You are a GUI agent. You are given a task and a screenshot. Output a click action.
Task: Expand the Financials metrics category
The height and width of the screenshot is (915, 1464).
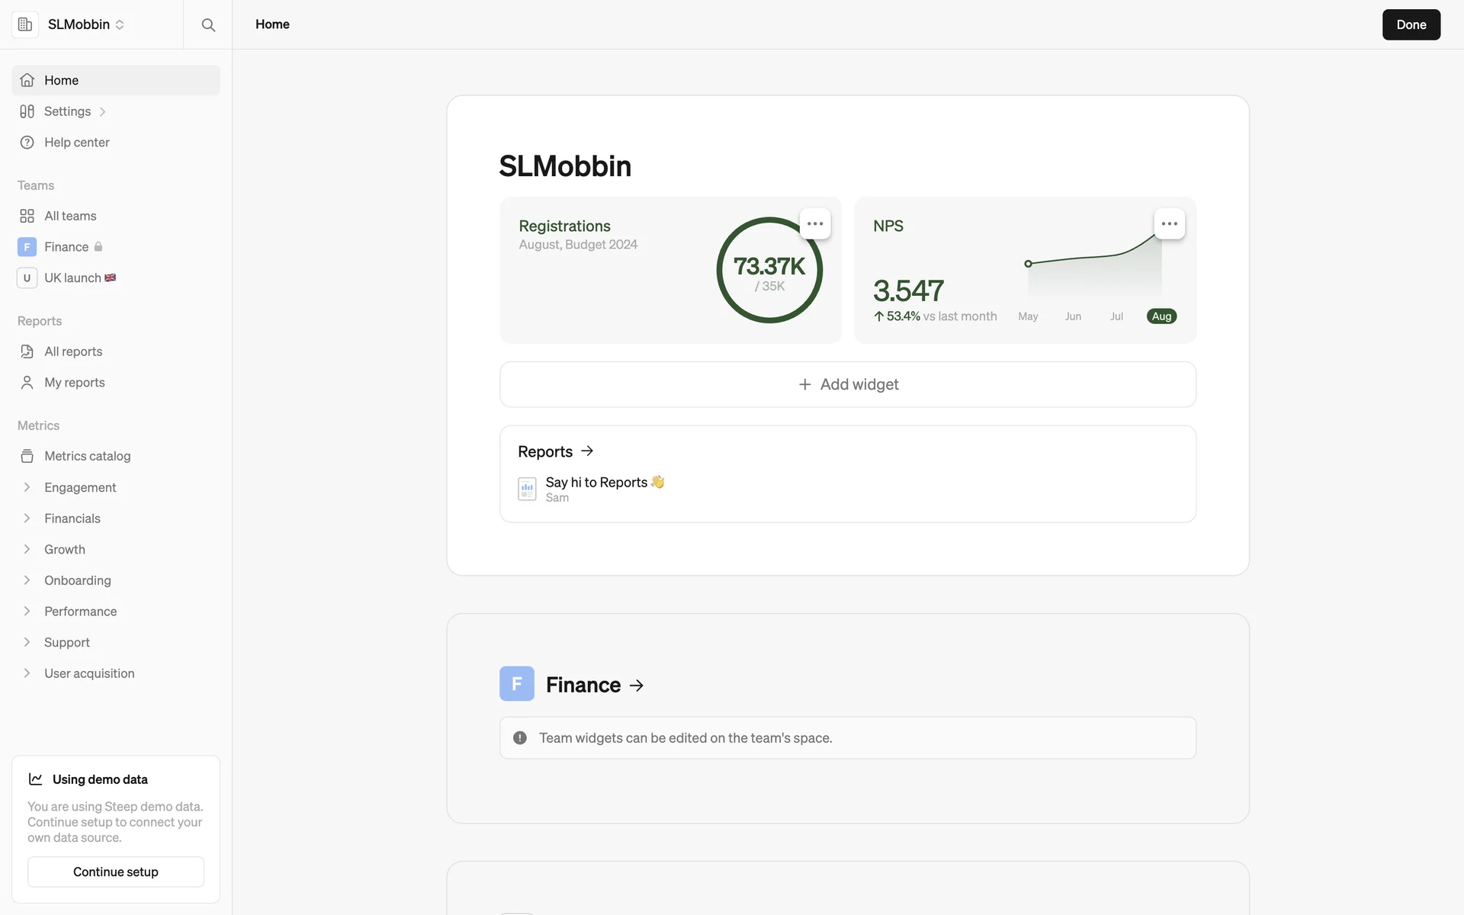(x=27, y=518)
